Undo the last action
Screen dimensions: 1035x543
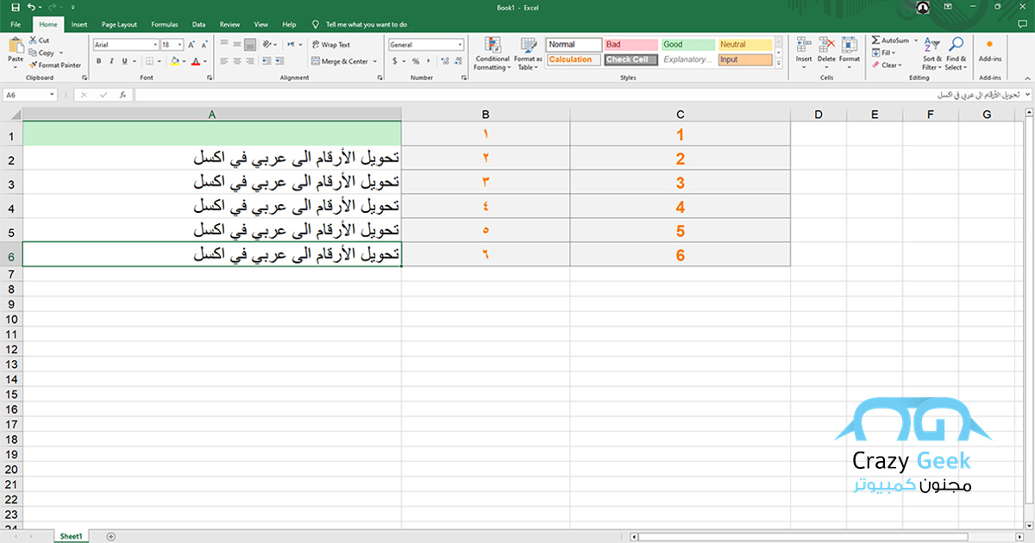tap(30, 7)
